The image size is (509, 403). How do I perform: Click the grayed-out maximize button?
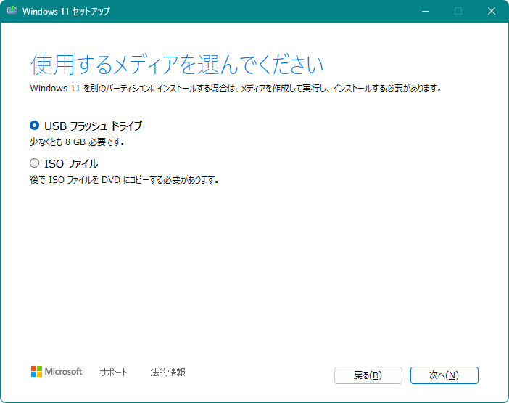(458, 12)
